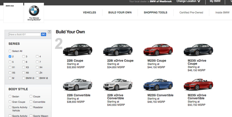Open the My BMW link
232x117 pixels.
pyautogui.click(x=215, y=1)
